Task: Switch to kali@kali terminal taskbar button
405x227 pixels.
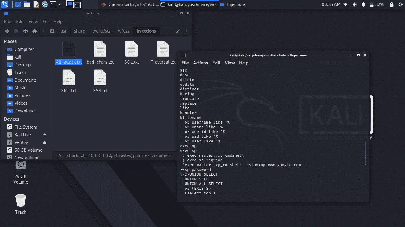Action: pos(189,4)
